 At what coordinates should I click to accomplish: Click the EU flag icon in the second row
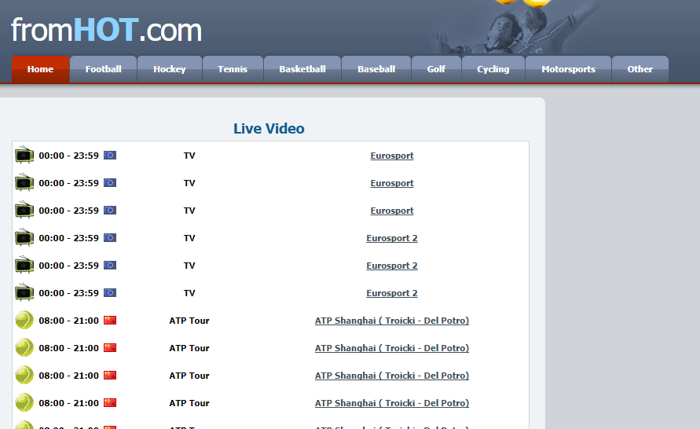click(x=110, y=182)
